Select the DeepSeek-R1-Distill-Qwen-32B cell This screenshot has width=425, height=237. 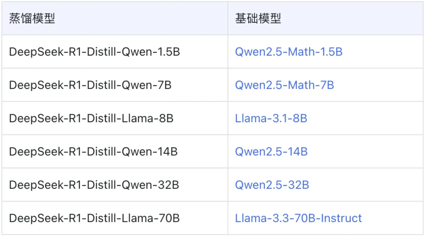94,185
